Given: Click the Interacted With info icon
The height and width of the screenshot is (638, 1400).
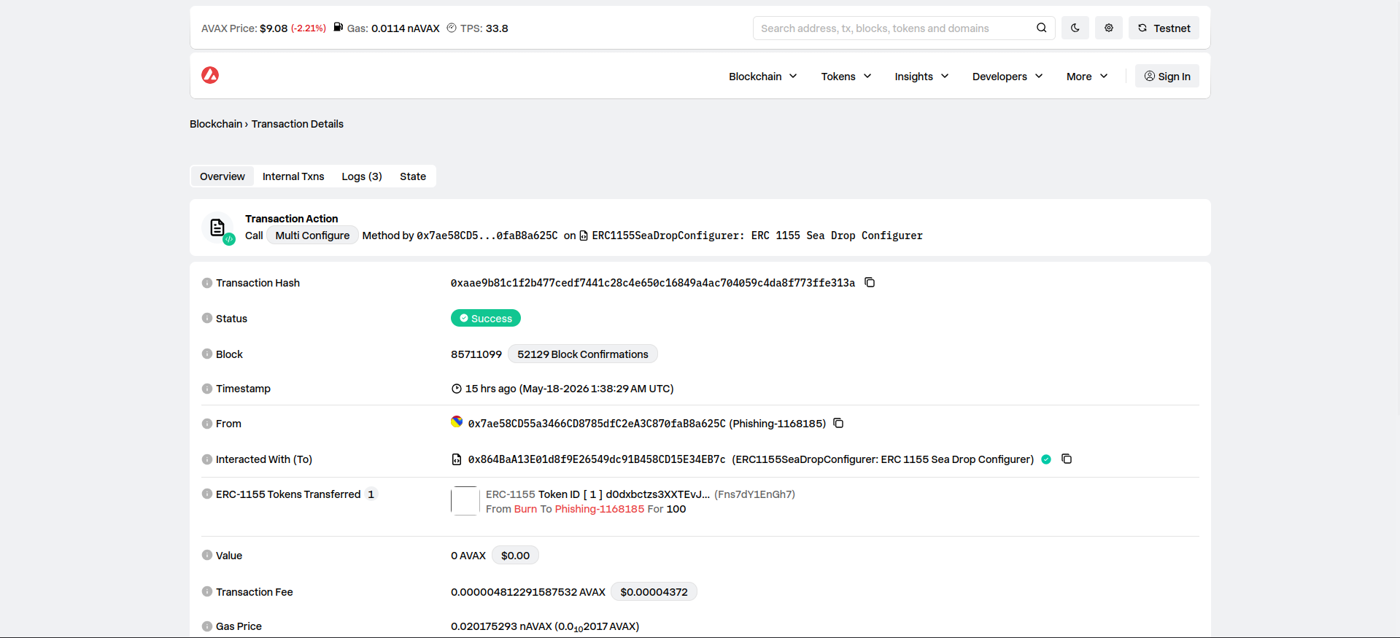Looking at the screenshot, I should [207, 459].
